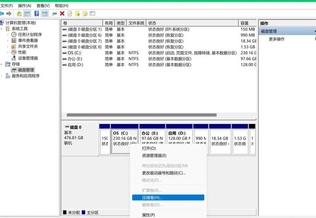
Task: Click the Back arrow toolbar icon
Action: pos(2,14)
